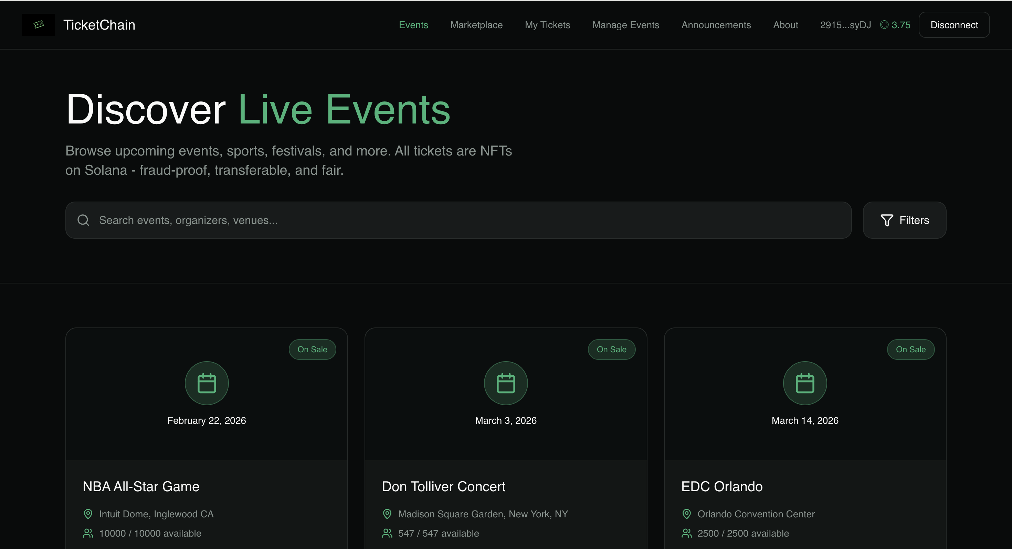Open the NBA All-Star Game event title
Viewport: 1012px width, 549px height.
tap(141, 486)
